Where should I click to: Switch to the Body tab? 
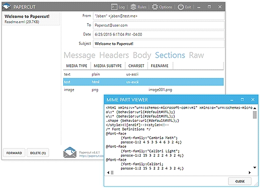[142, 55]
